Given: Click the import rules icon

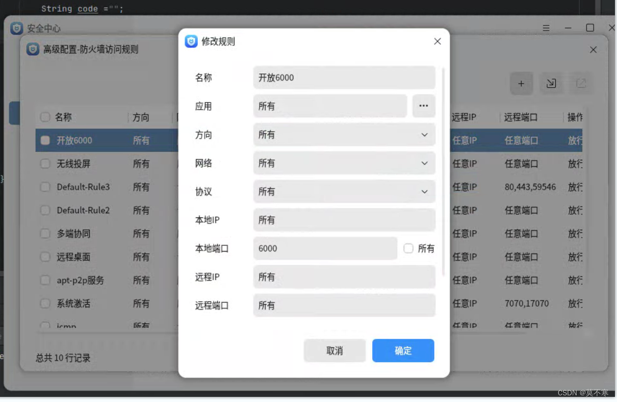Looking at the screenshot, I should (x=551, y=83).
